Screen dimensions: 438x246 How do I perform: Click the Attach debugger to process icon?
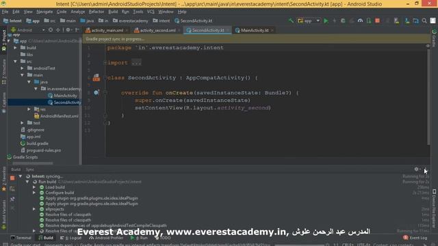(369, 20)
